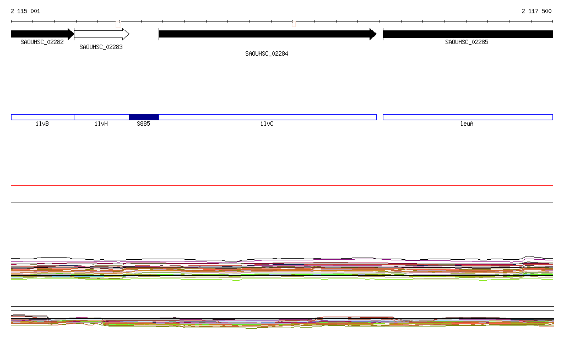Screen dimensions: 564x337
Task: Click the leuA text label
Action: coord(467,124)
